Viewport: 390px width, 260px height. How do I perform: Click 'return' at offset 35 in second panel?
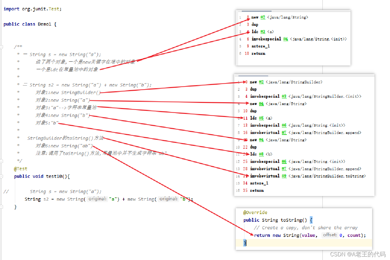(x=257, y=191)
